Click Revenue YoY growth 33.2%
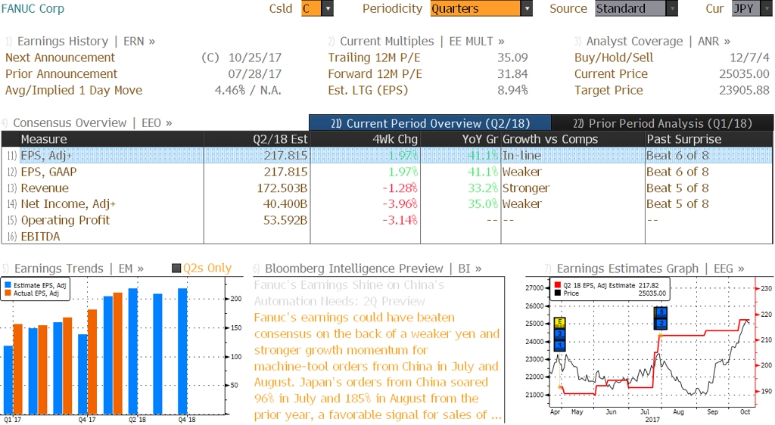This screenshot has height=425, width=775. (483, 188)
